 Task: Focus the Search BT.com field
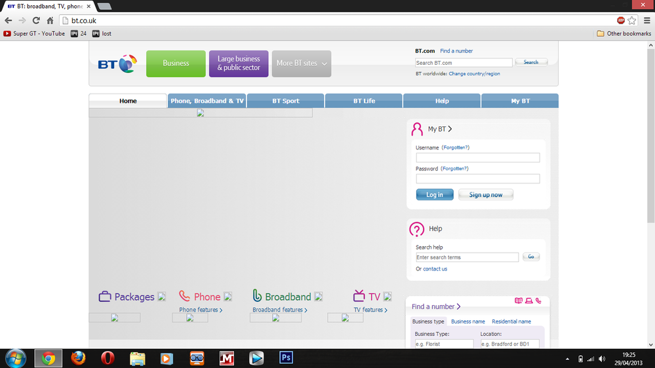[464, 63]
